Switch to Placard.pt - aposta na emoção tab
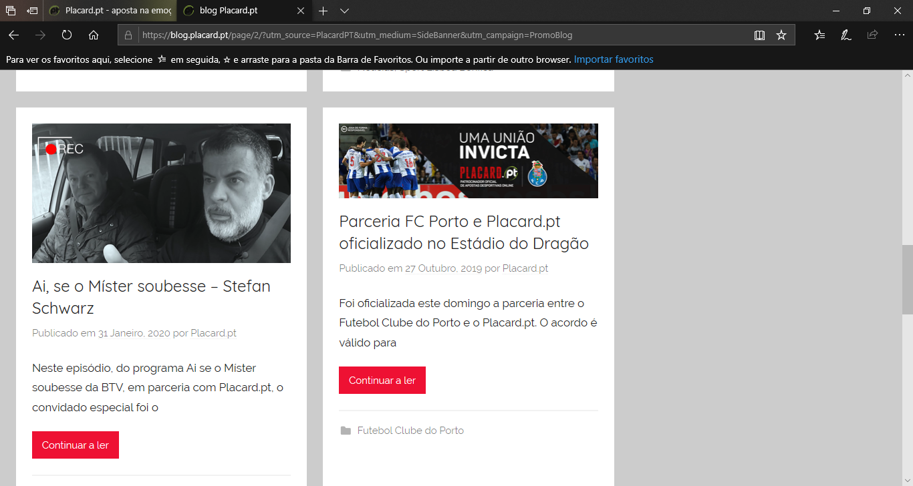Screen dimensions: 913x486 [110, 11]
